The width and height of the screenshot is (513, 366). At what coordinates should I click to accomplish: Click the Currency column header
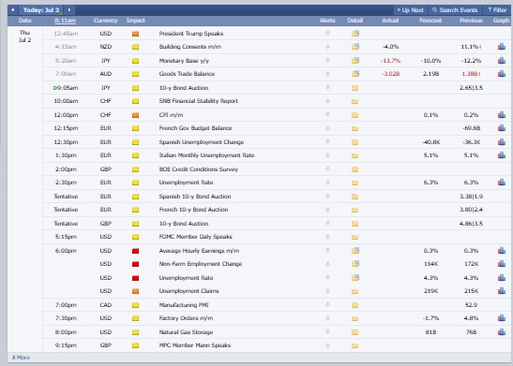pos(105,21)
